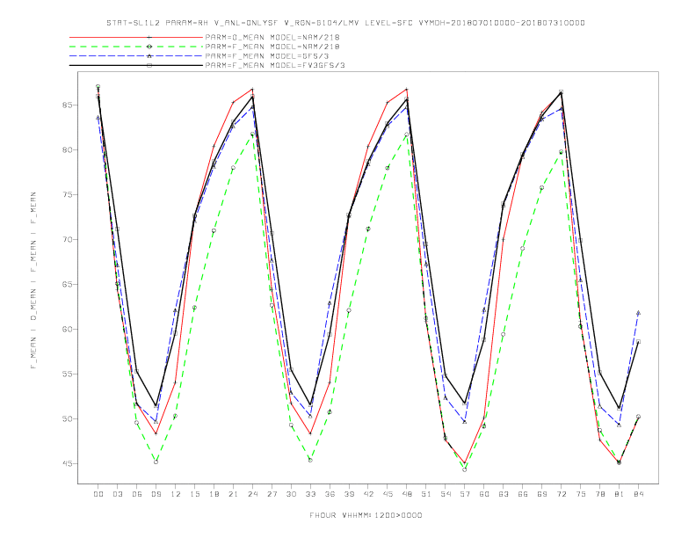Screen dimensions: 696x538
Task: Click forecast hour tick 09
Action: [156, 494]
